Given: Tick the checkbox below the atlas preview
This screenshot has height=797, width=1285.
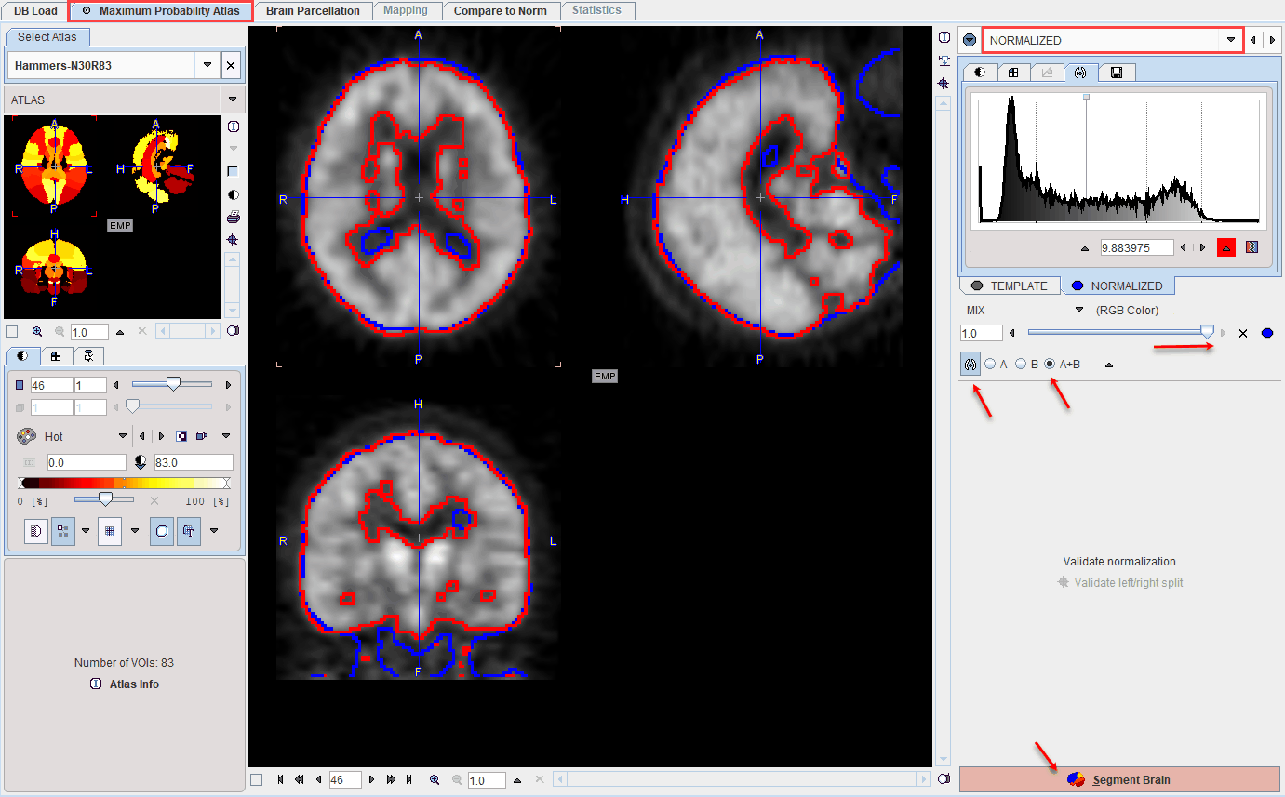Looking at the screenshot, I should (x=11, y=332).
